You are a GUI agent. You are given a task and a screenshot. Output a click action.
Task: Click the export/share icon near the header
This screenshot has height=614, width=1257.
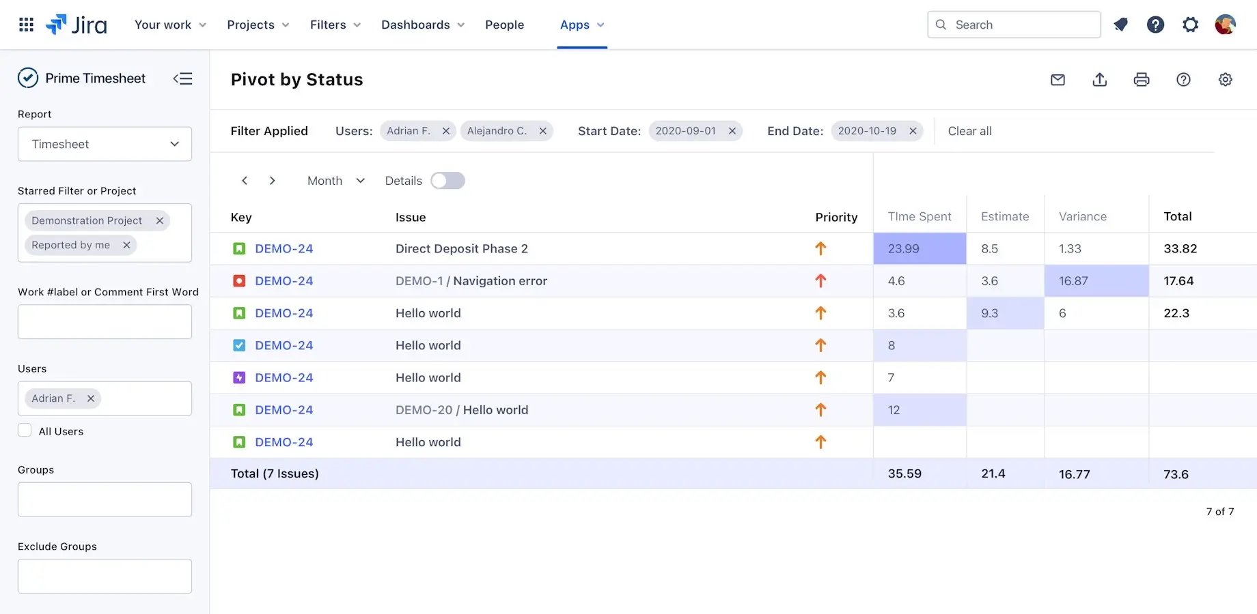(x=1099, y=80)
